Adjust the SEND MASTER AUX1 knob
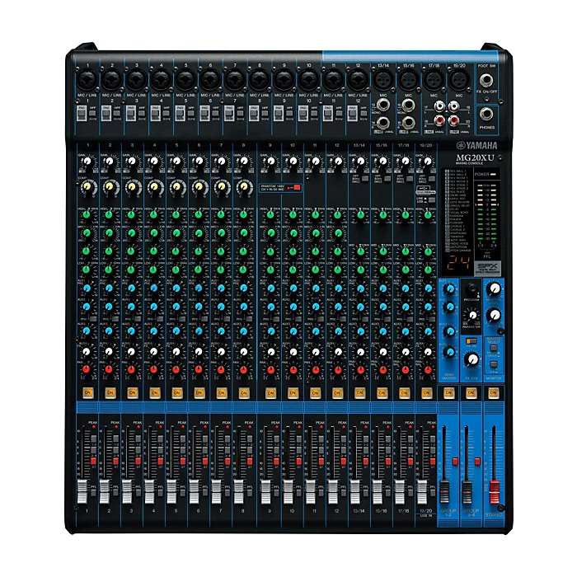This screenshot has width=577, height=577. 450,289
